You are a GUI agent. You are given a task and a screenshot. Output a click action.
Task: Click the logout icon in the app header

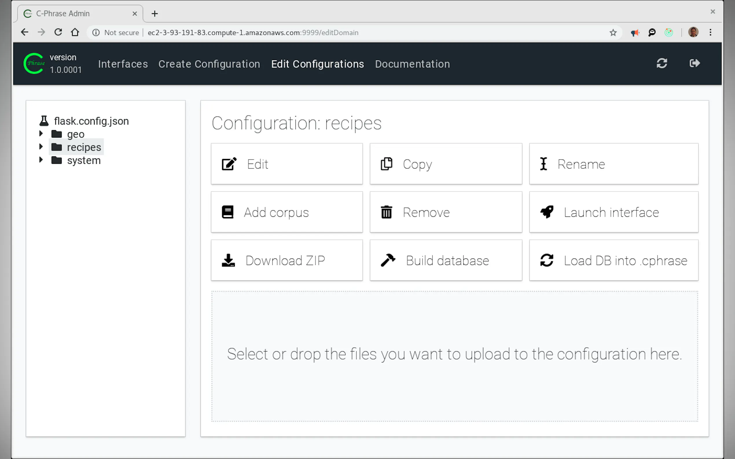[694, 64]
